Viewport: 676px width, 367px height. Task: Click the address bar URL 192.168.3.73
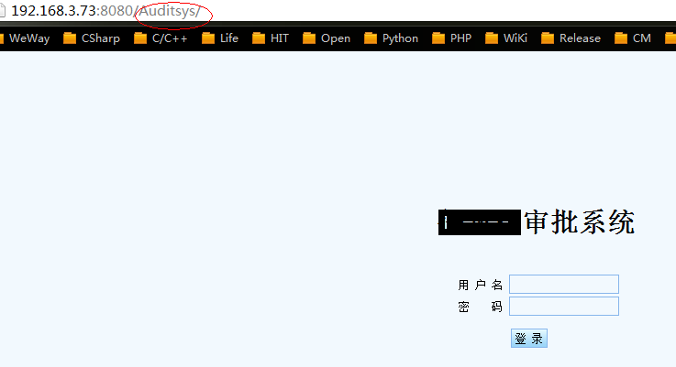point(105,11)
